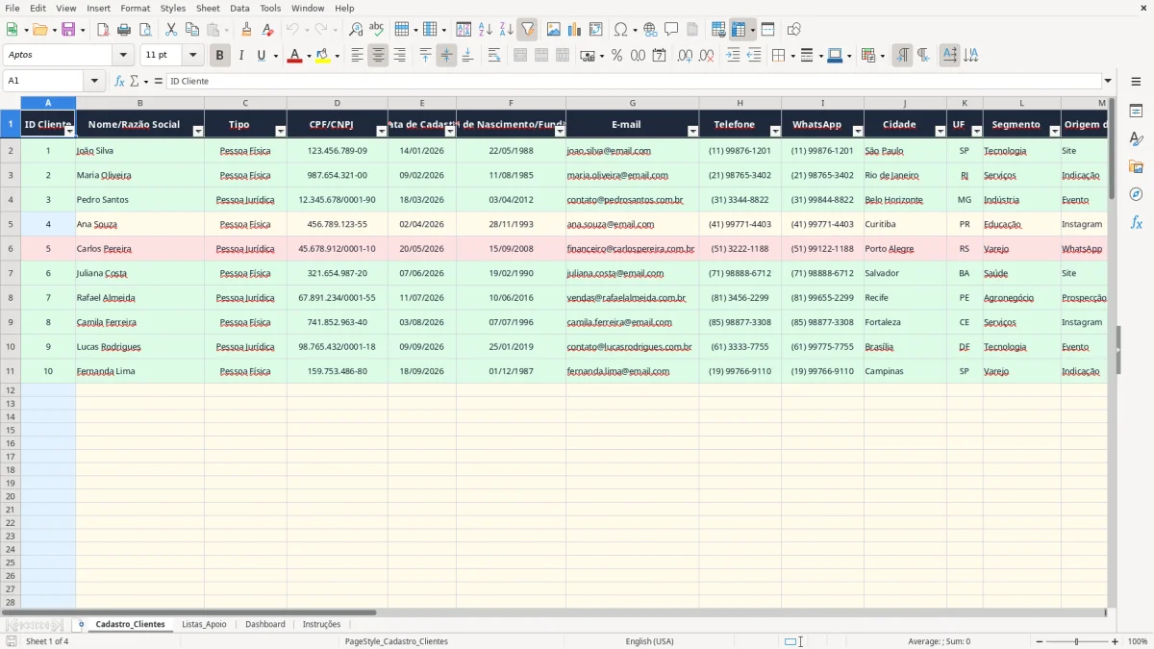The width and height of the screenshot is (1154, 649).
Task: Open the filter dropdown on Cidade column
Action: click(x=941, y=131)
